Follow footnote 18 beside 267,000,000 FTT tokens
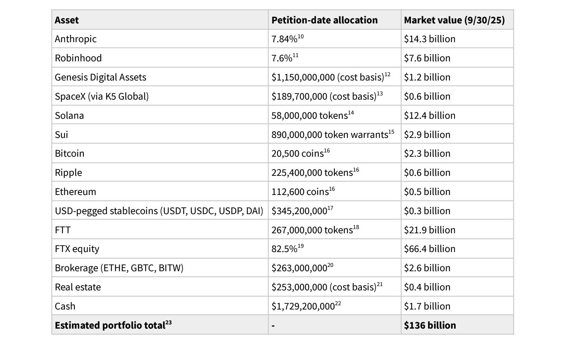Image resolution: width=563 pixels, height=346 pixels. point(356,228)
